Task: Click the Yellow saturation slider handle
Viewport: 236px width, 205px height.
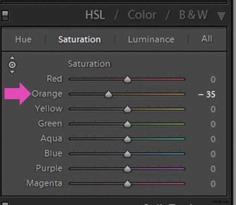Action: click(x=127, y=109)
